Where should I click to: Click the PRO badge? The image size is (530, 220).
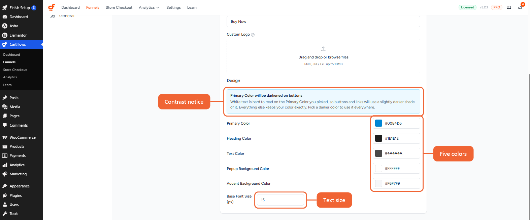(x=497, y=7)
